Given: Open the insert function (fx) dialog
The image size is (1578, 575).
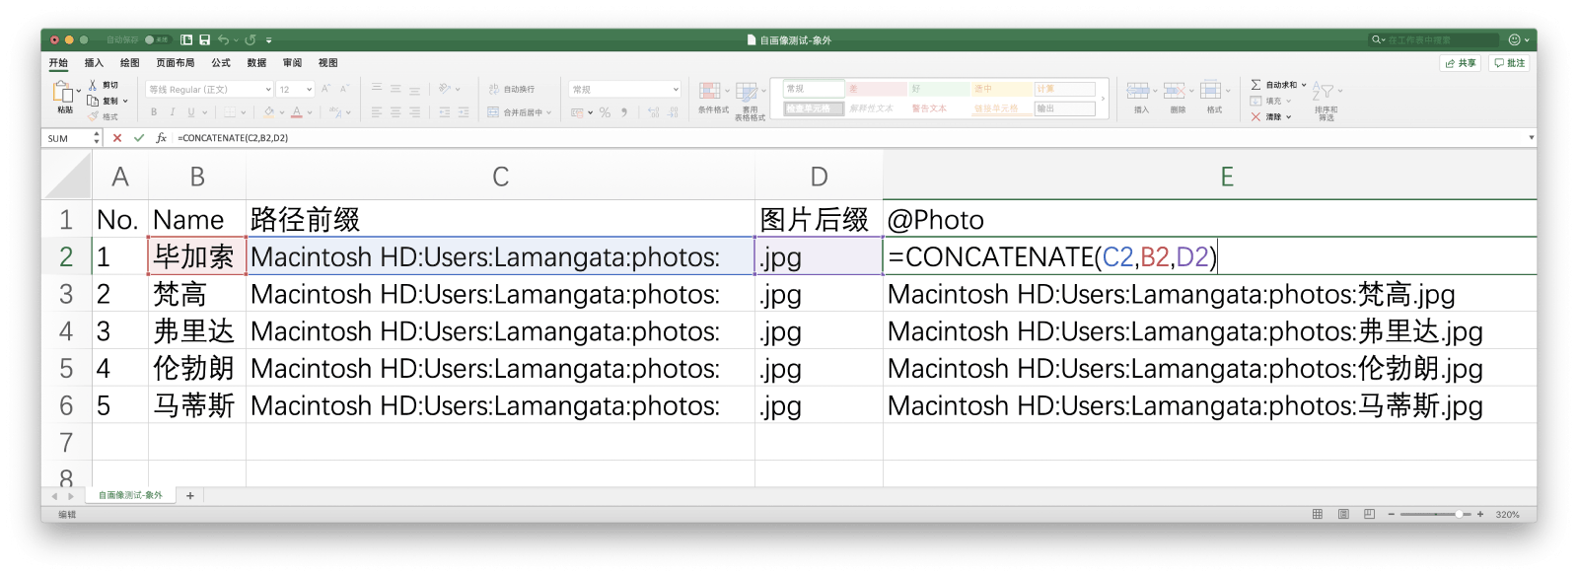Looking at the screenshot, I should click(x=161, y=138).
